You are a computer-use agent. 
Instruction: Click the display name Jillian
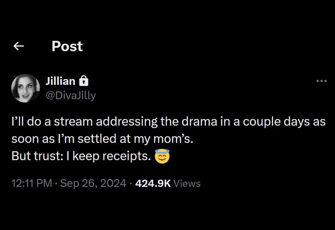[60, 81]
